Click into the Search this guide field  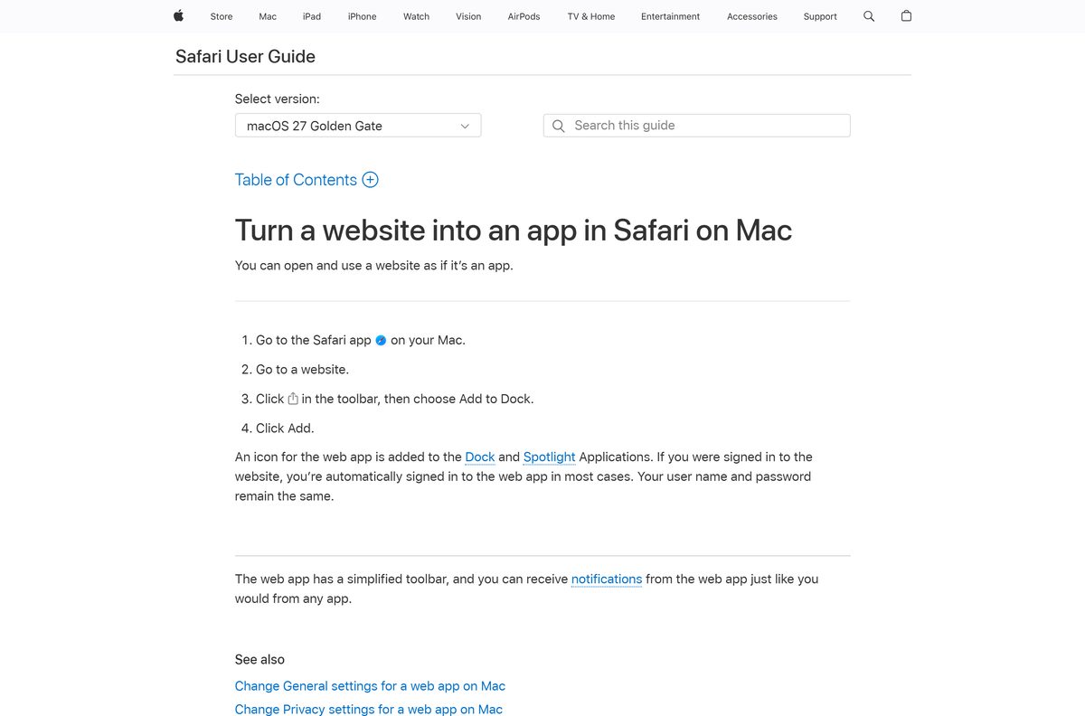(x=696, y=126)
